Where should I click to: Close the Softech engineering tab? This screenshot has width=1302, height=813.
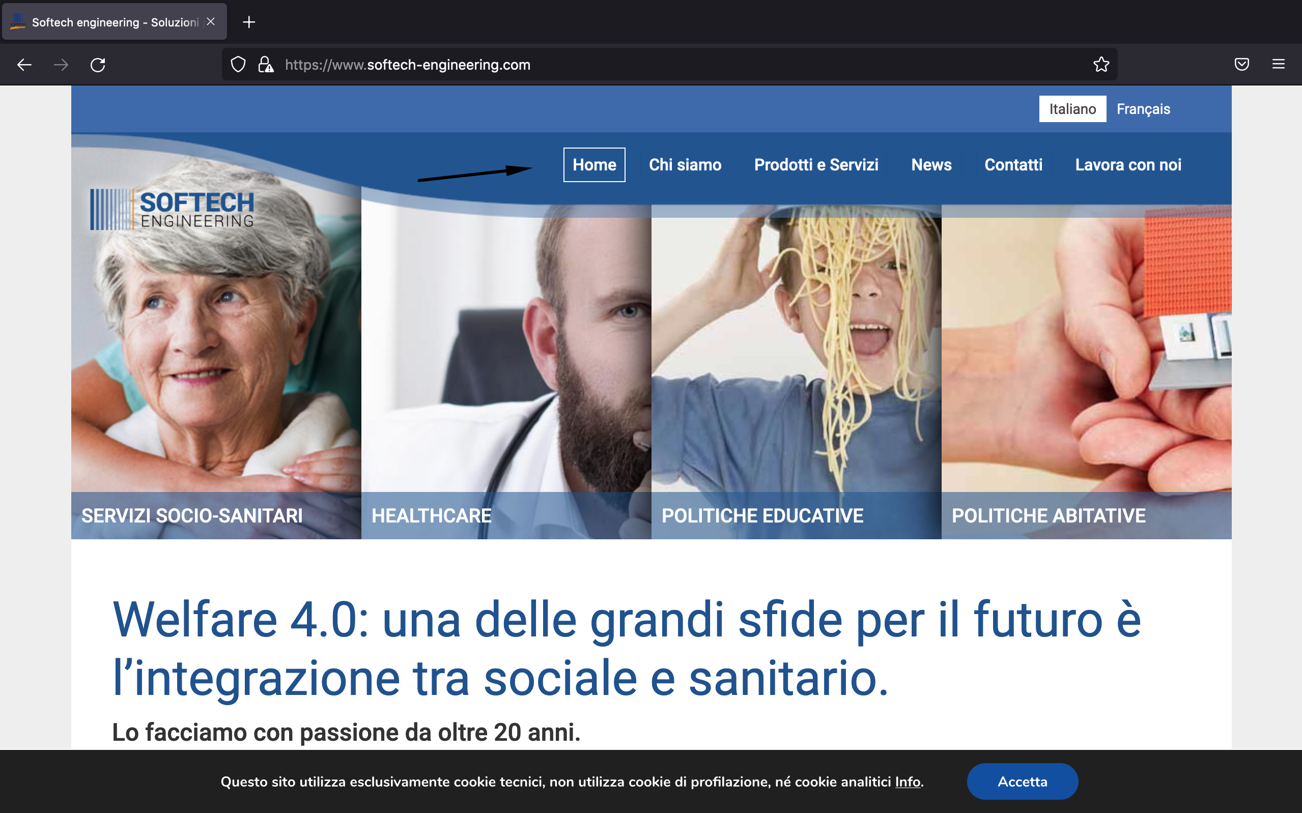(211, 21)
